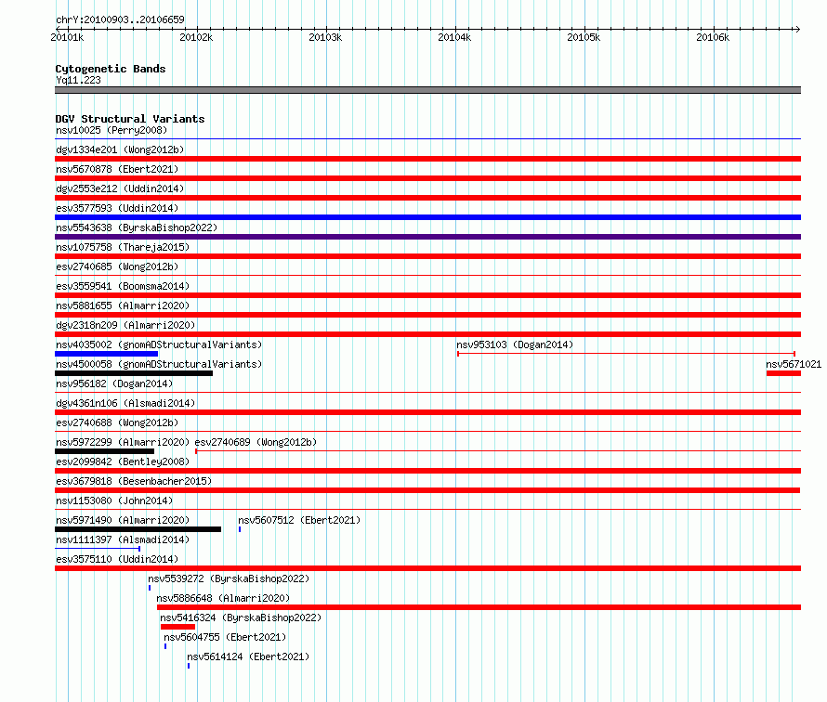Click the 20104k ruler tick

tap(454, 37)
